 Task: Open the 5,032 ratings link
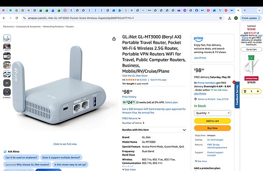click(143, 80)
